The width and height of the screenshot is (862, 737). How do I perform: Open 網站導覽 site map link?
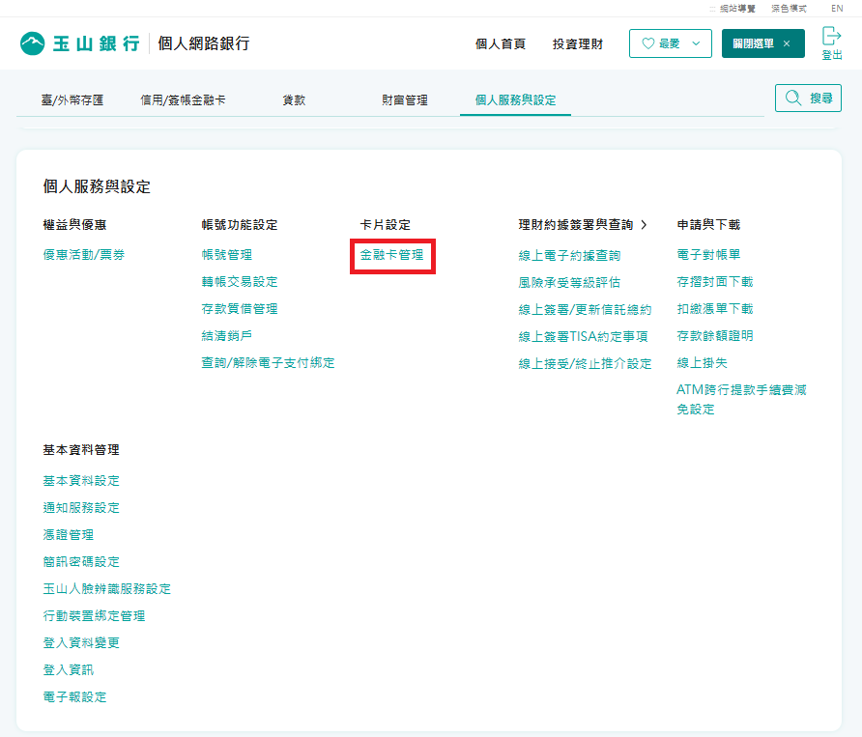point(737,9)
